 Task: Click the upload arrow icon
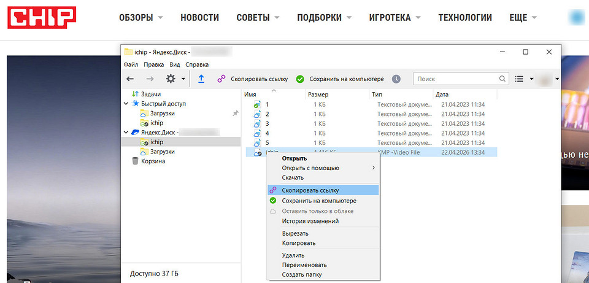[201, 79]
